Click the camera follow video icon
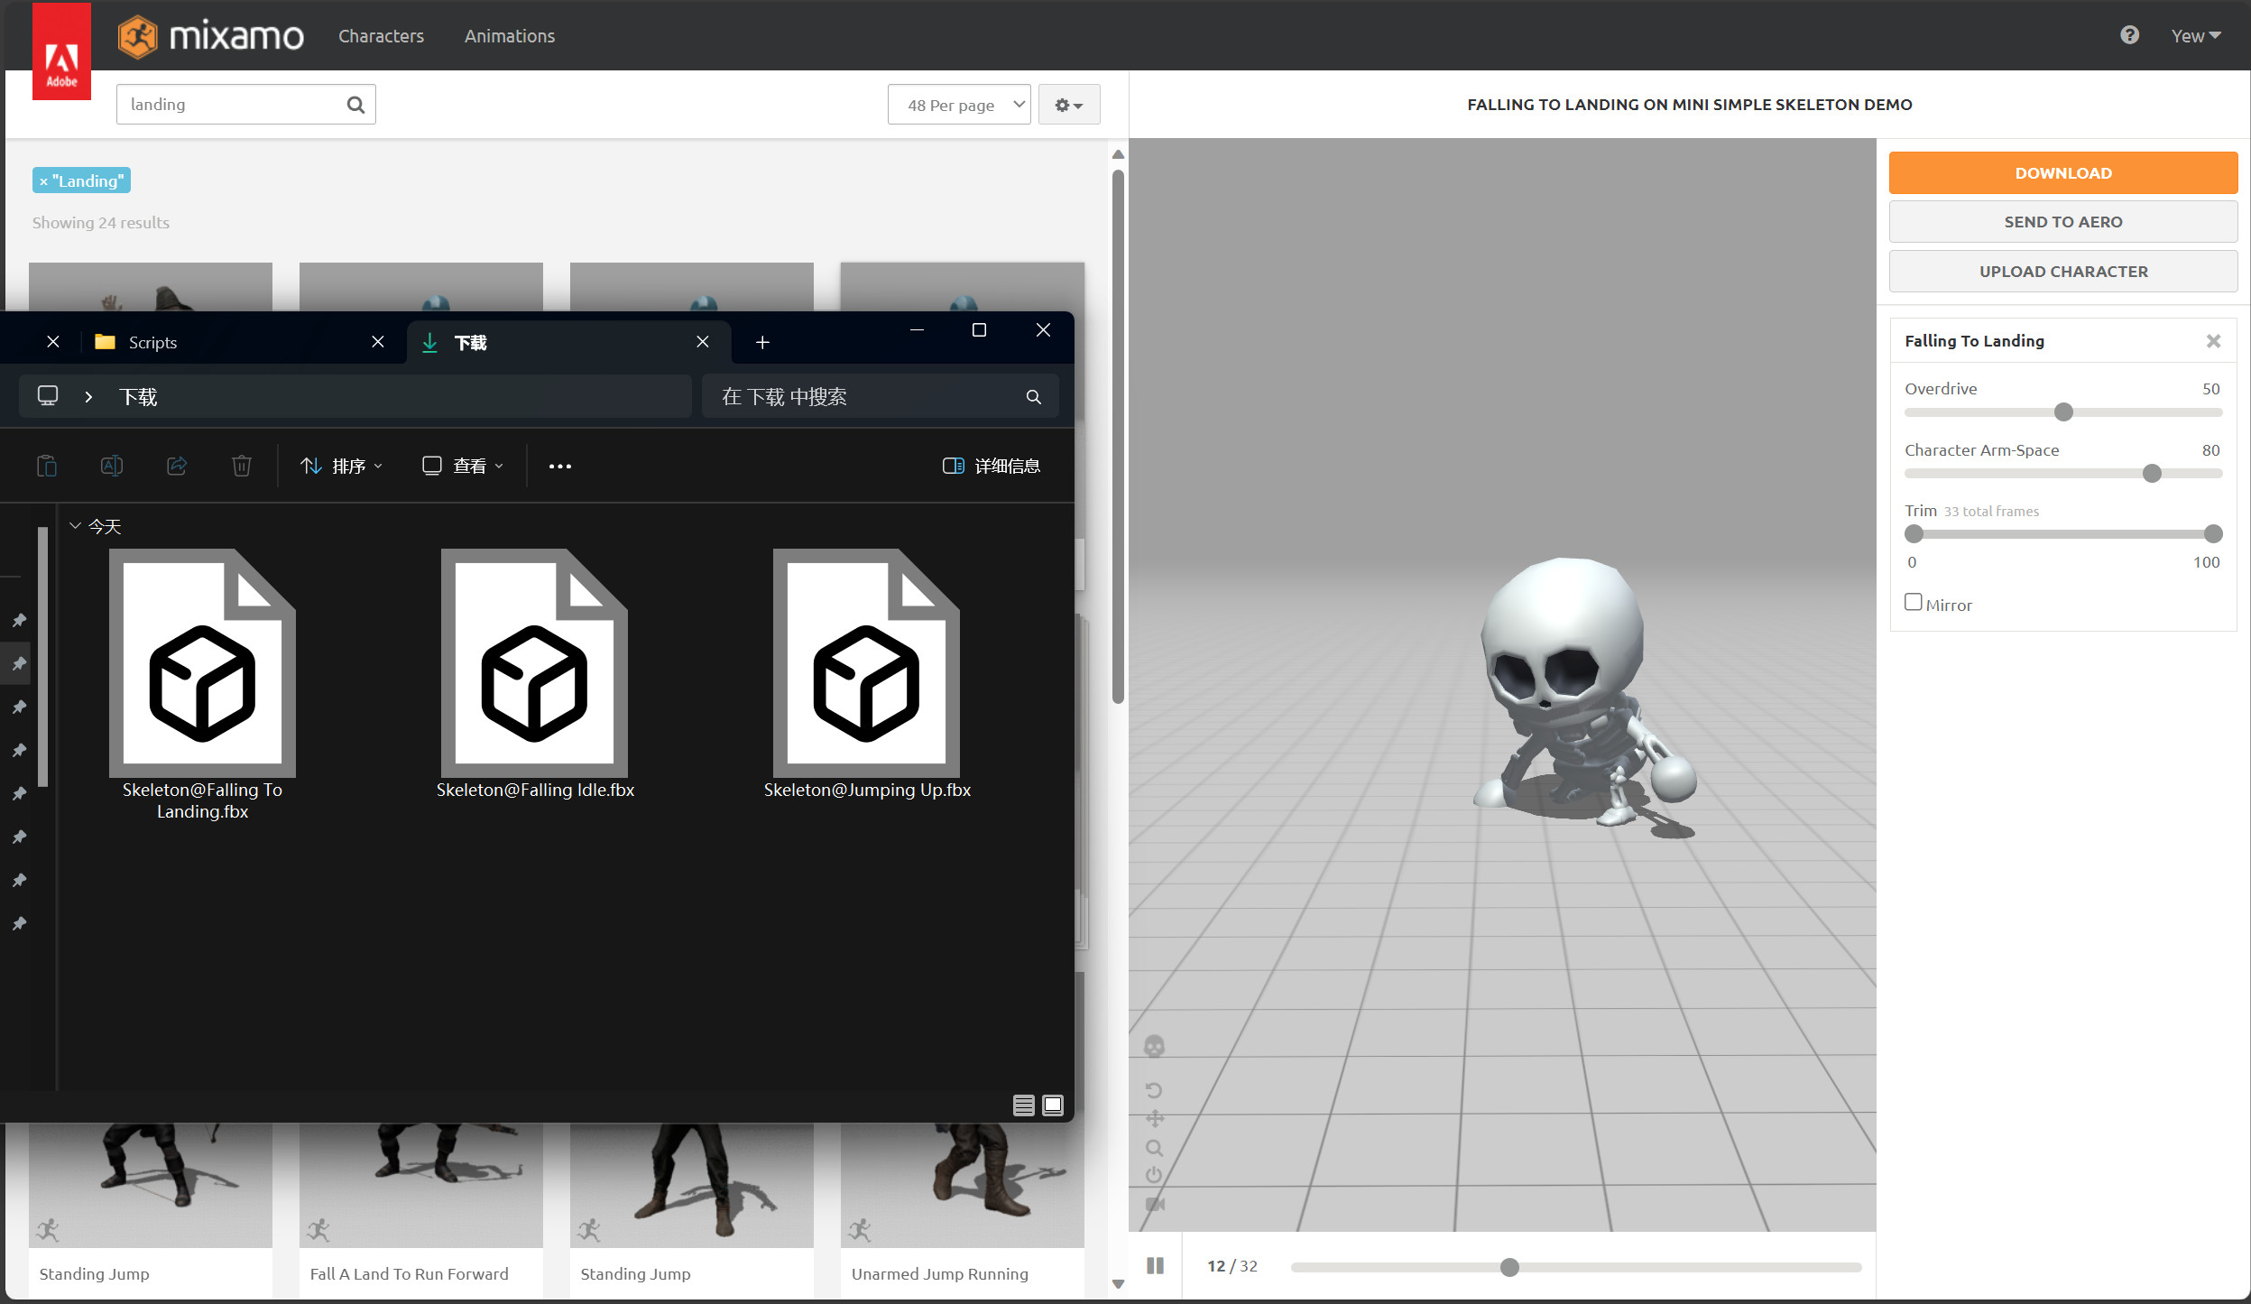 click(1154, 1204)
